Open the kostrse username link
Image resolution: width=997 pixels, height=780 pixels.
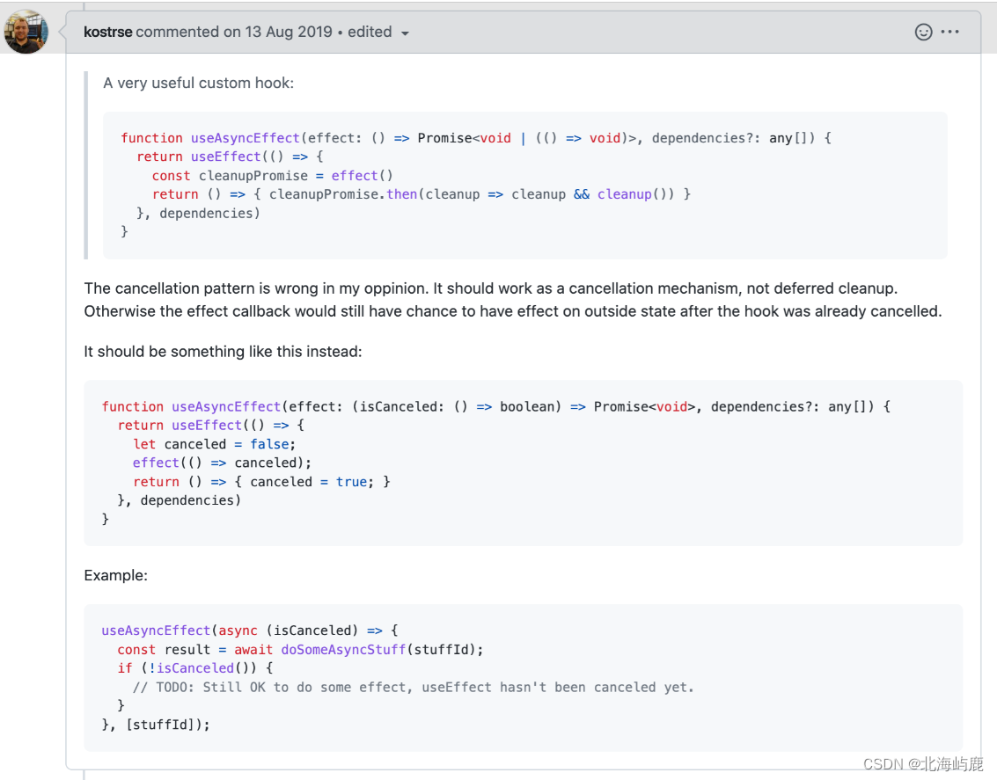pyautogui.click(x=107, y=32)
